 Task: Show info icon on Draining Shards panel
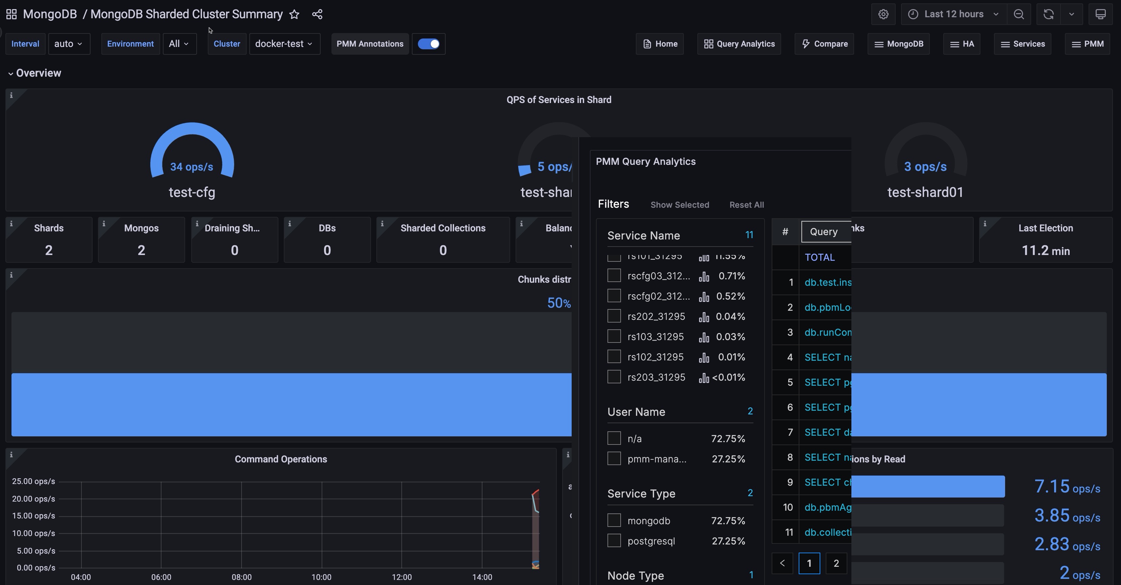197,224
